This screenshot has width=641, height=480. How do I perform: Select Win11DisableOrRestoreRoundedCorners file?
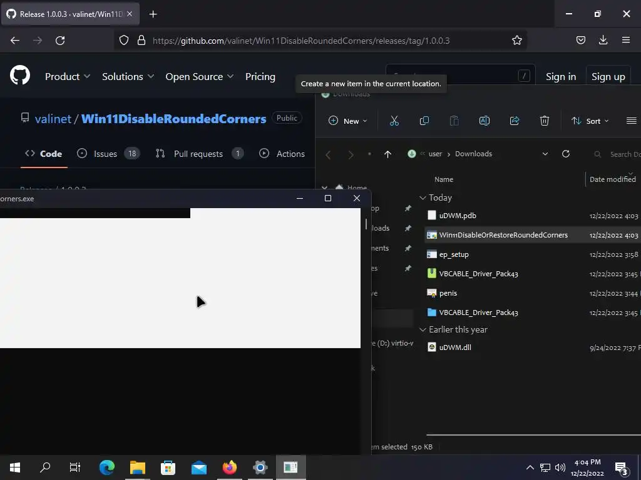(x=533, y=235)
